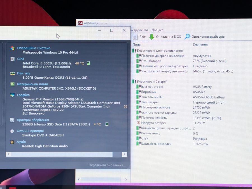Click battery icon beside Рівень зносу row
This screenshot has height=189, width=252.
point(139,133)
